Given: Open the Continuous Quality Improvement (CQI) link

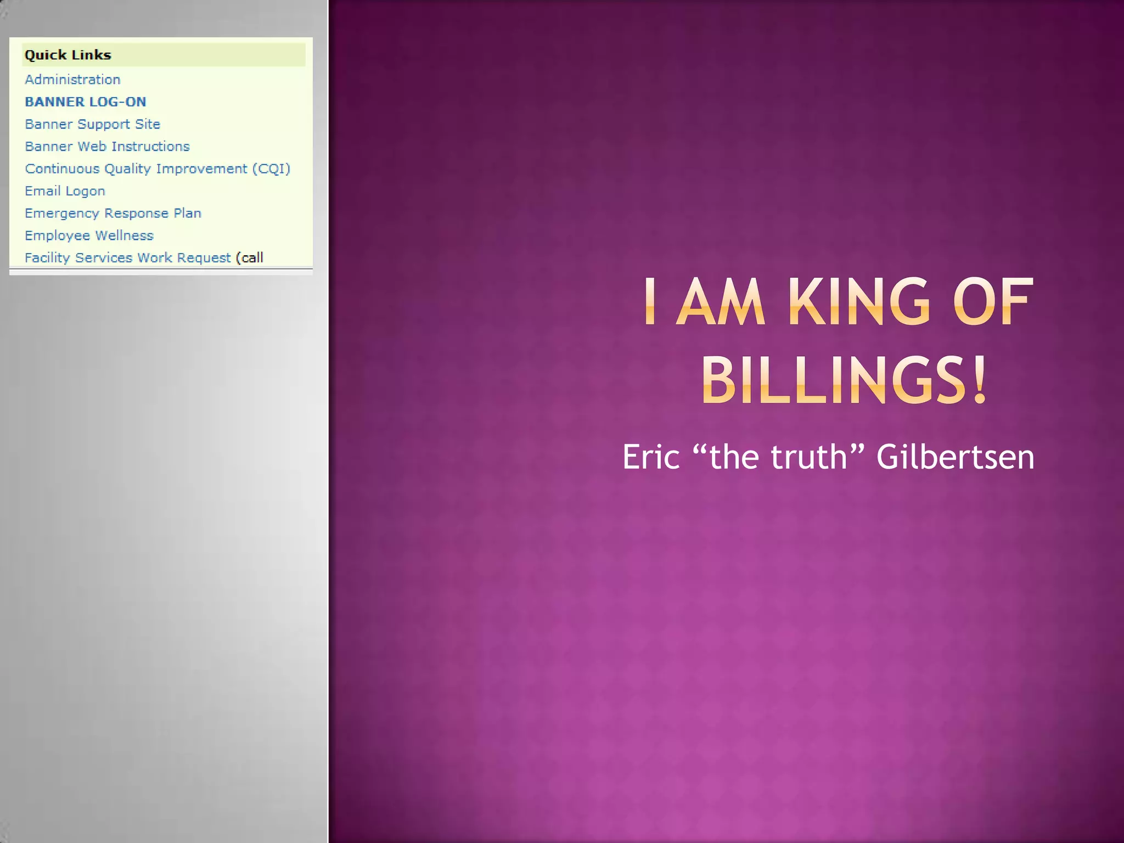Looking at the screenshot, I should click(158, 168).
